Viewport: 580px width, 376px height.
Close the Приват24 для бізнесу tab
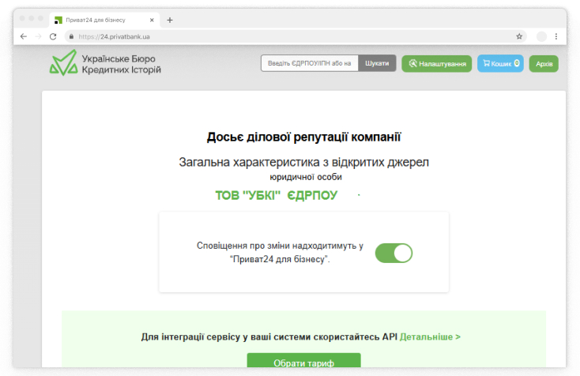click(x=152, y=20)
